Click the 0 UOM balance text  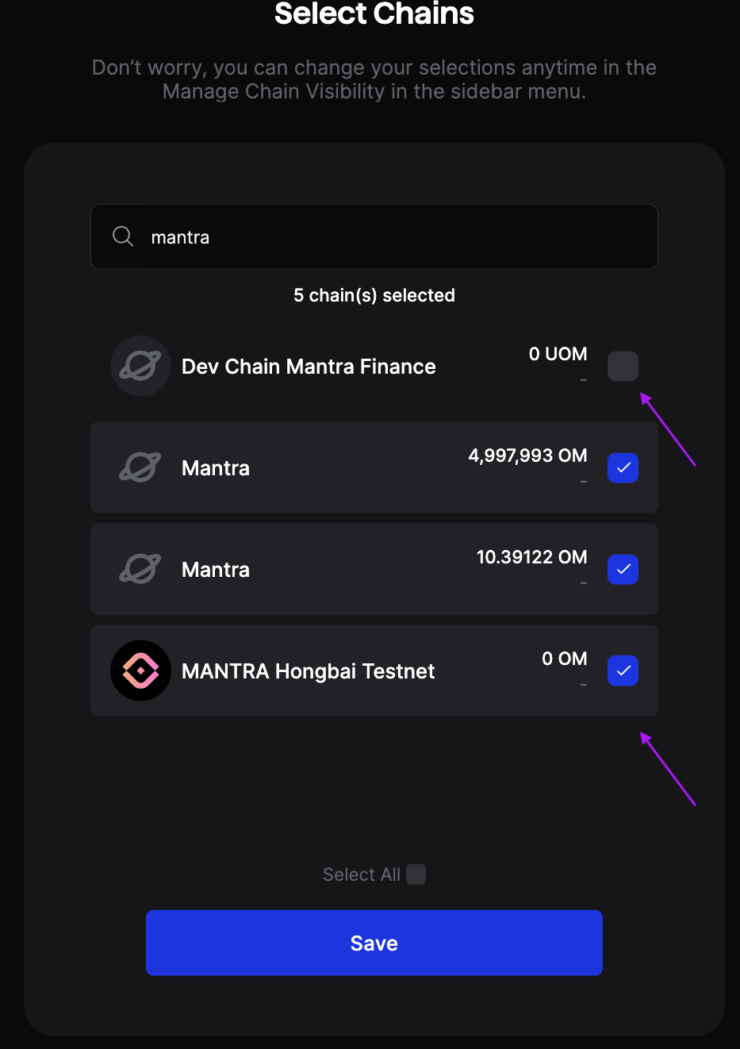558,354
